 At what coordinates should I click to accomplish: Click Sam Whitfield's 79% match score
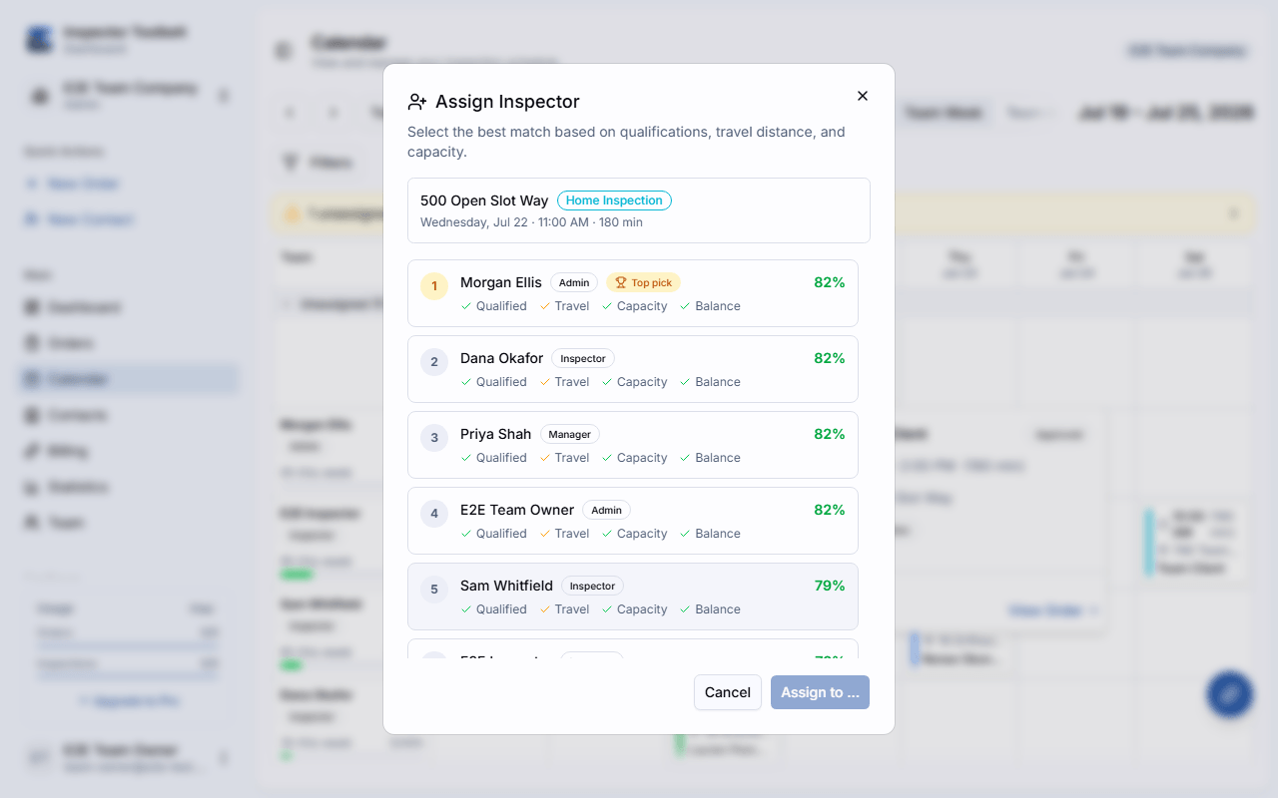pos(830,586)
